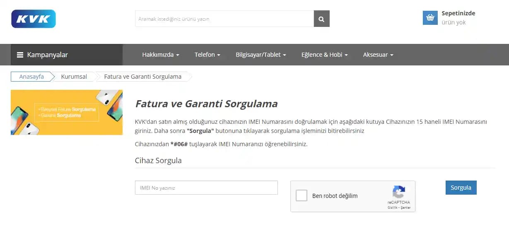
Task: Open the shopping basket icon
Action: (x=430, y=17)
